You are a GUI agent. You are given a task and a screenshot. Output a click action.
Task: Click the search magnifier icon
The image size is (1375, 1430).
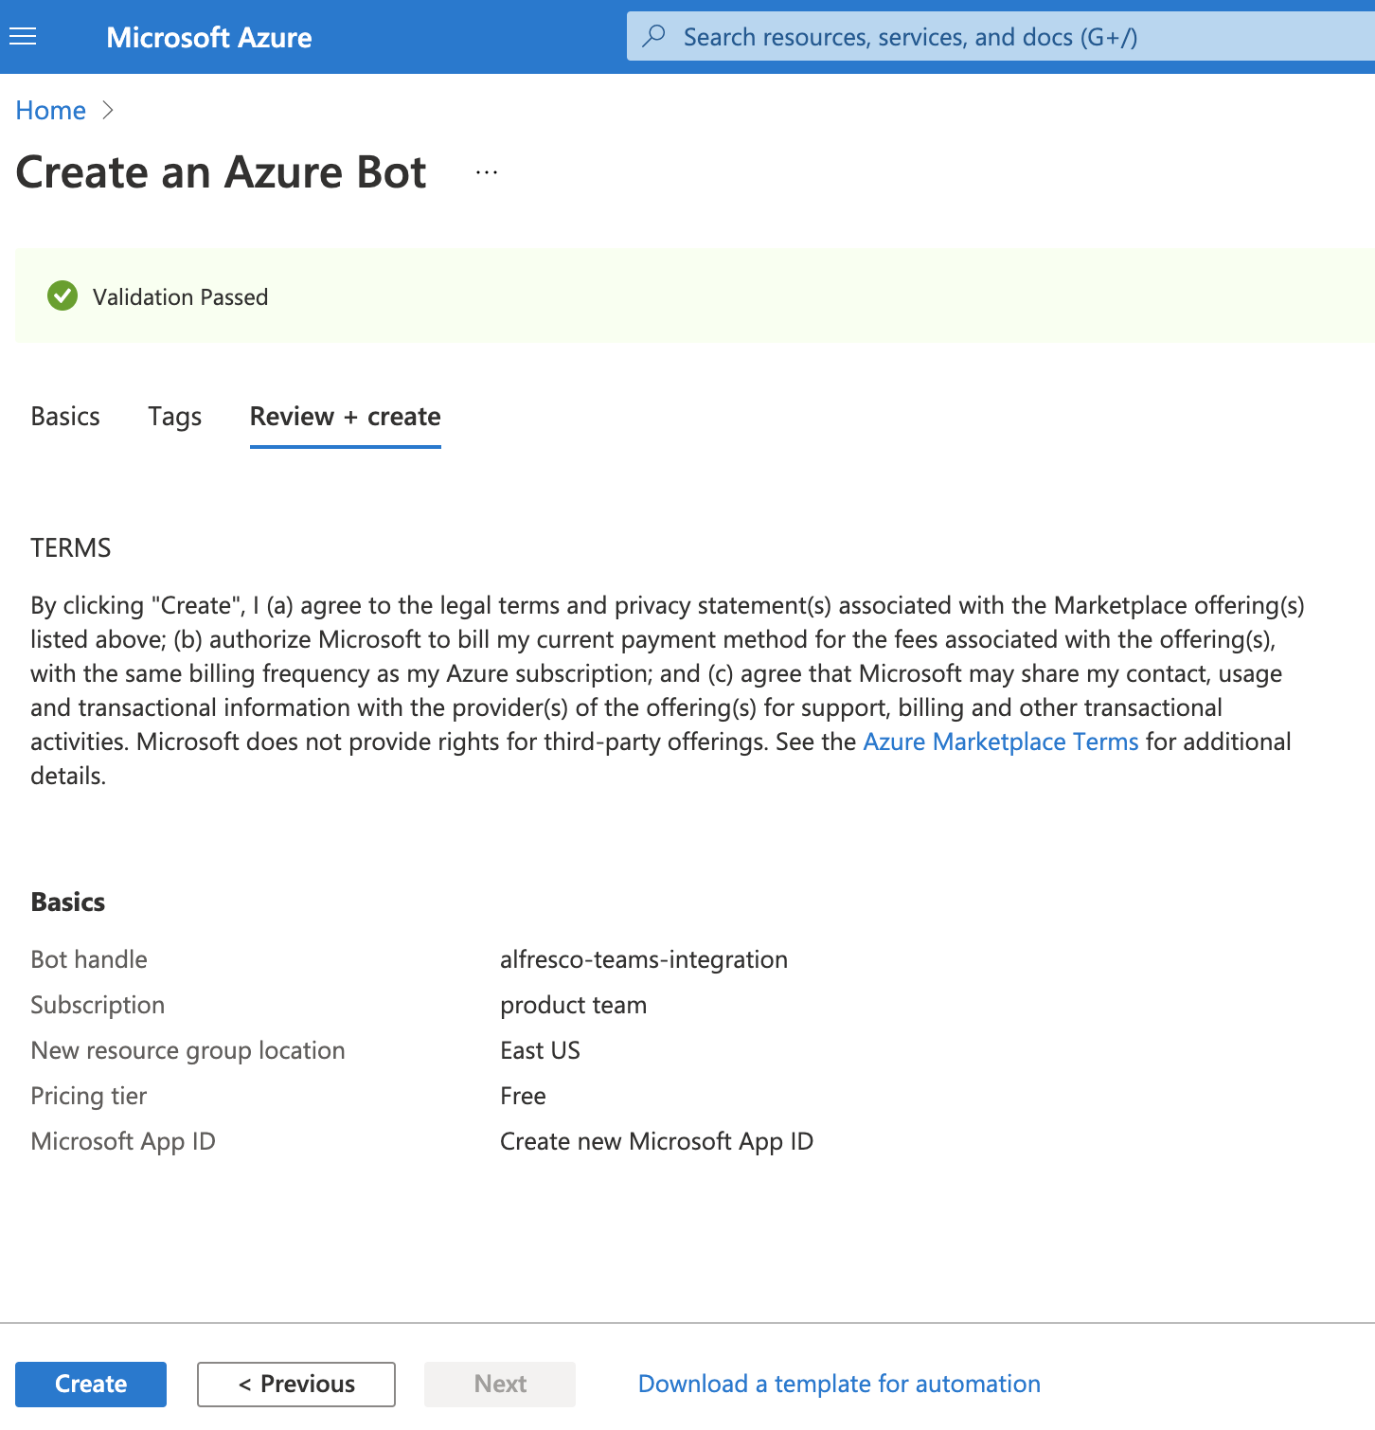pyautogui.click(x=653, y=37)
